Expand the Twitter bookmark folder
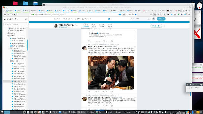 [x=7, y=33]
